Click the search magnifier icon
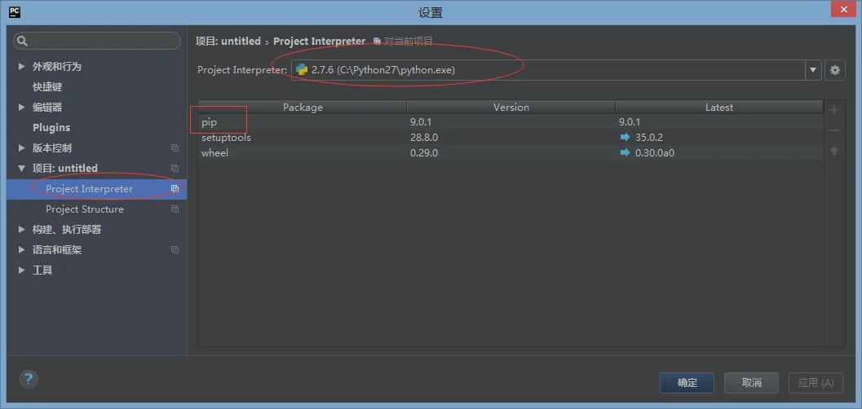 coord(23,42)
